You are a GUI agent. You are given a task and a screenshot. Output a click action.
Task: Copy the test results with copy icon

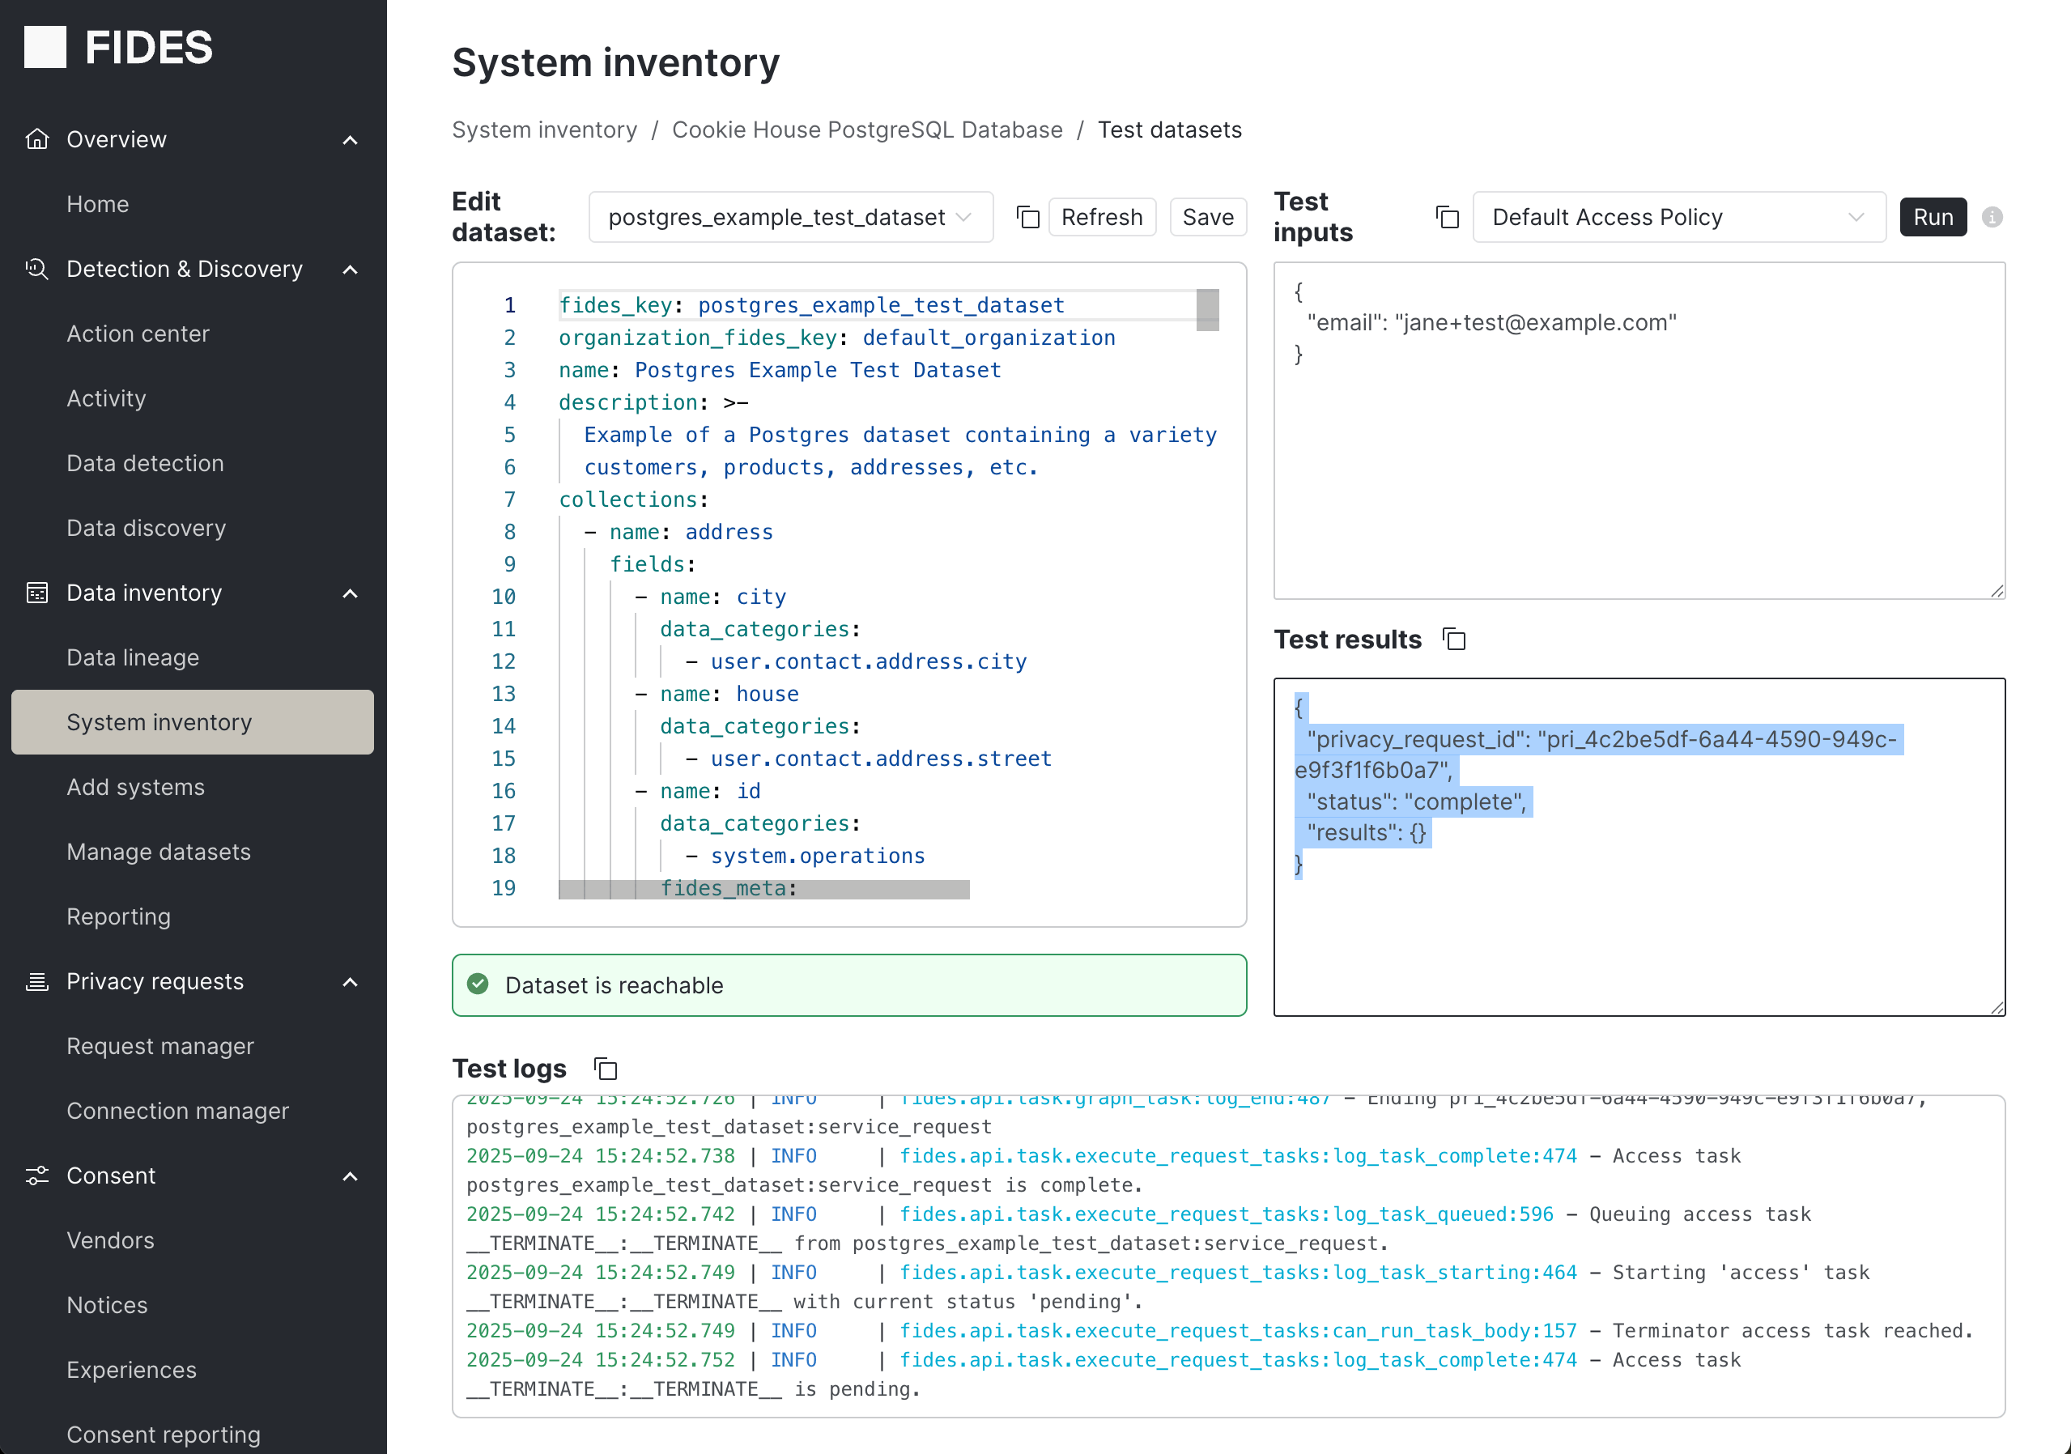1454,640
